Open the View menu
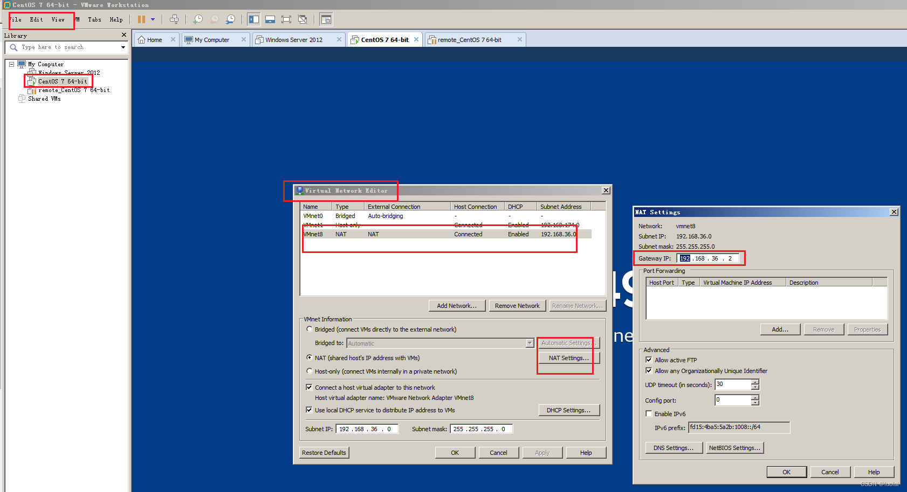This screenshot has height=492, width=907. (x=58, y=19)
